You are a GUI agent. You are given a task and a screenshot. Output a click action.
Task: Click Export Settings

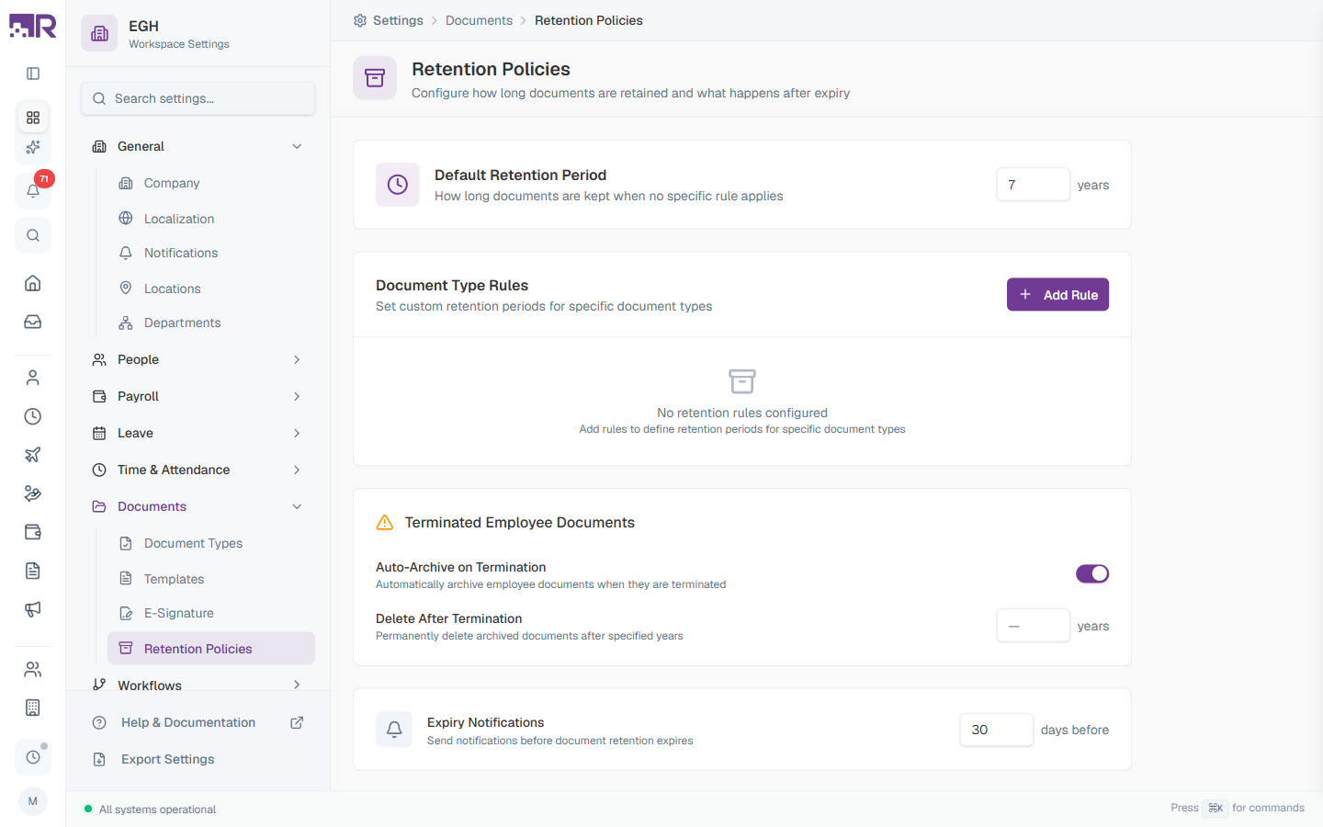198,759
